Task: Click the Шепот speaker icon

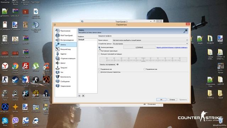Action: pyautogui.click(x=57, y=63)
